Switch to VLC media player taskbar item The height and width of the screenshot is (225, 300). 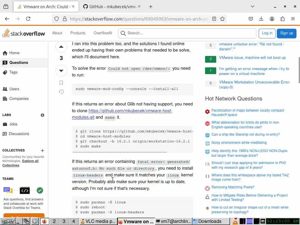pyautogui.click(x=98, y=221)
